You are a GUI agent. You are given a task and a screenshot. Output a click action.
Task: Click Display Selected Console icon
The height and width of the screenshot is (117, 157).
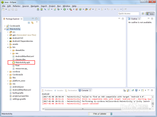(136, 90)
